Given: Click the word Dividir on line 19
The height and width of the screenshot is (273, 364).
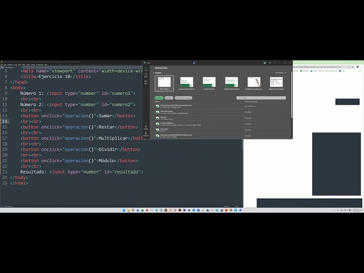Looking at the screenshot, I should [108, 150].
